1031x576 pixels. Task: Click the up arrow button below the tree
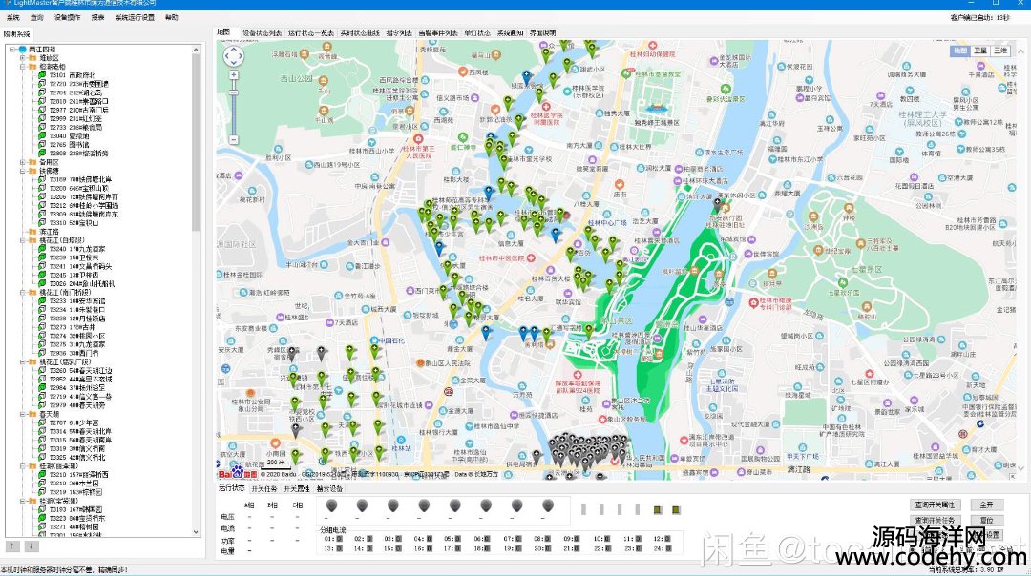[x=12, y=545]
